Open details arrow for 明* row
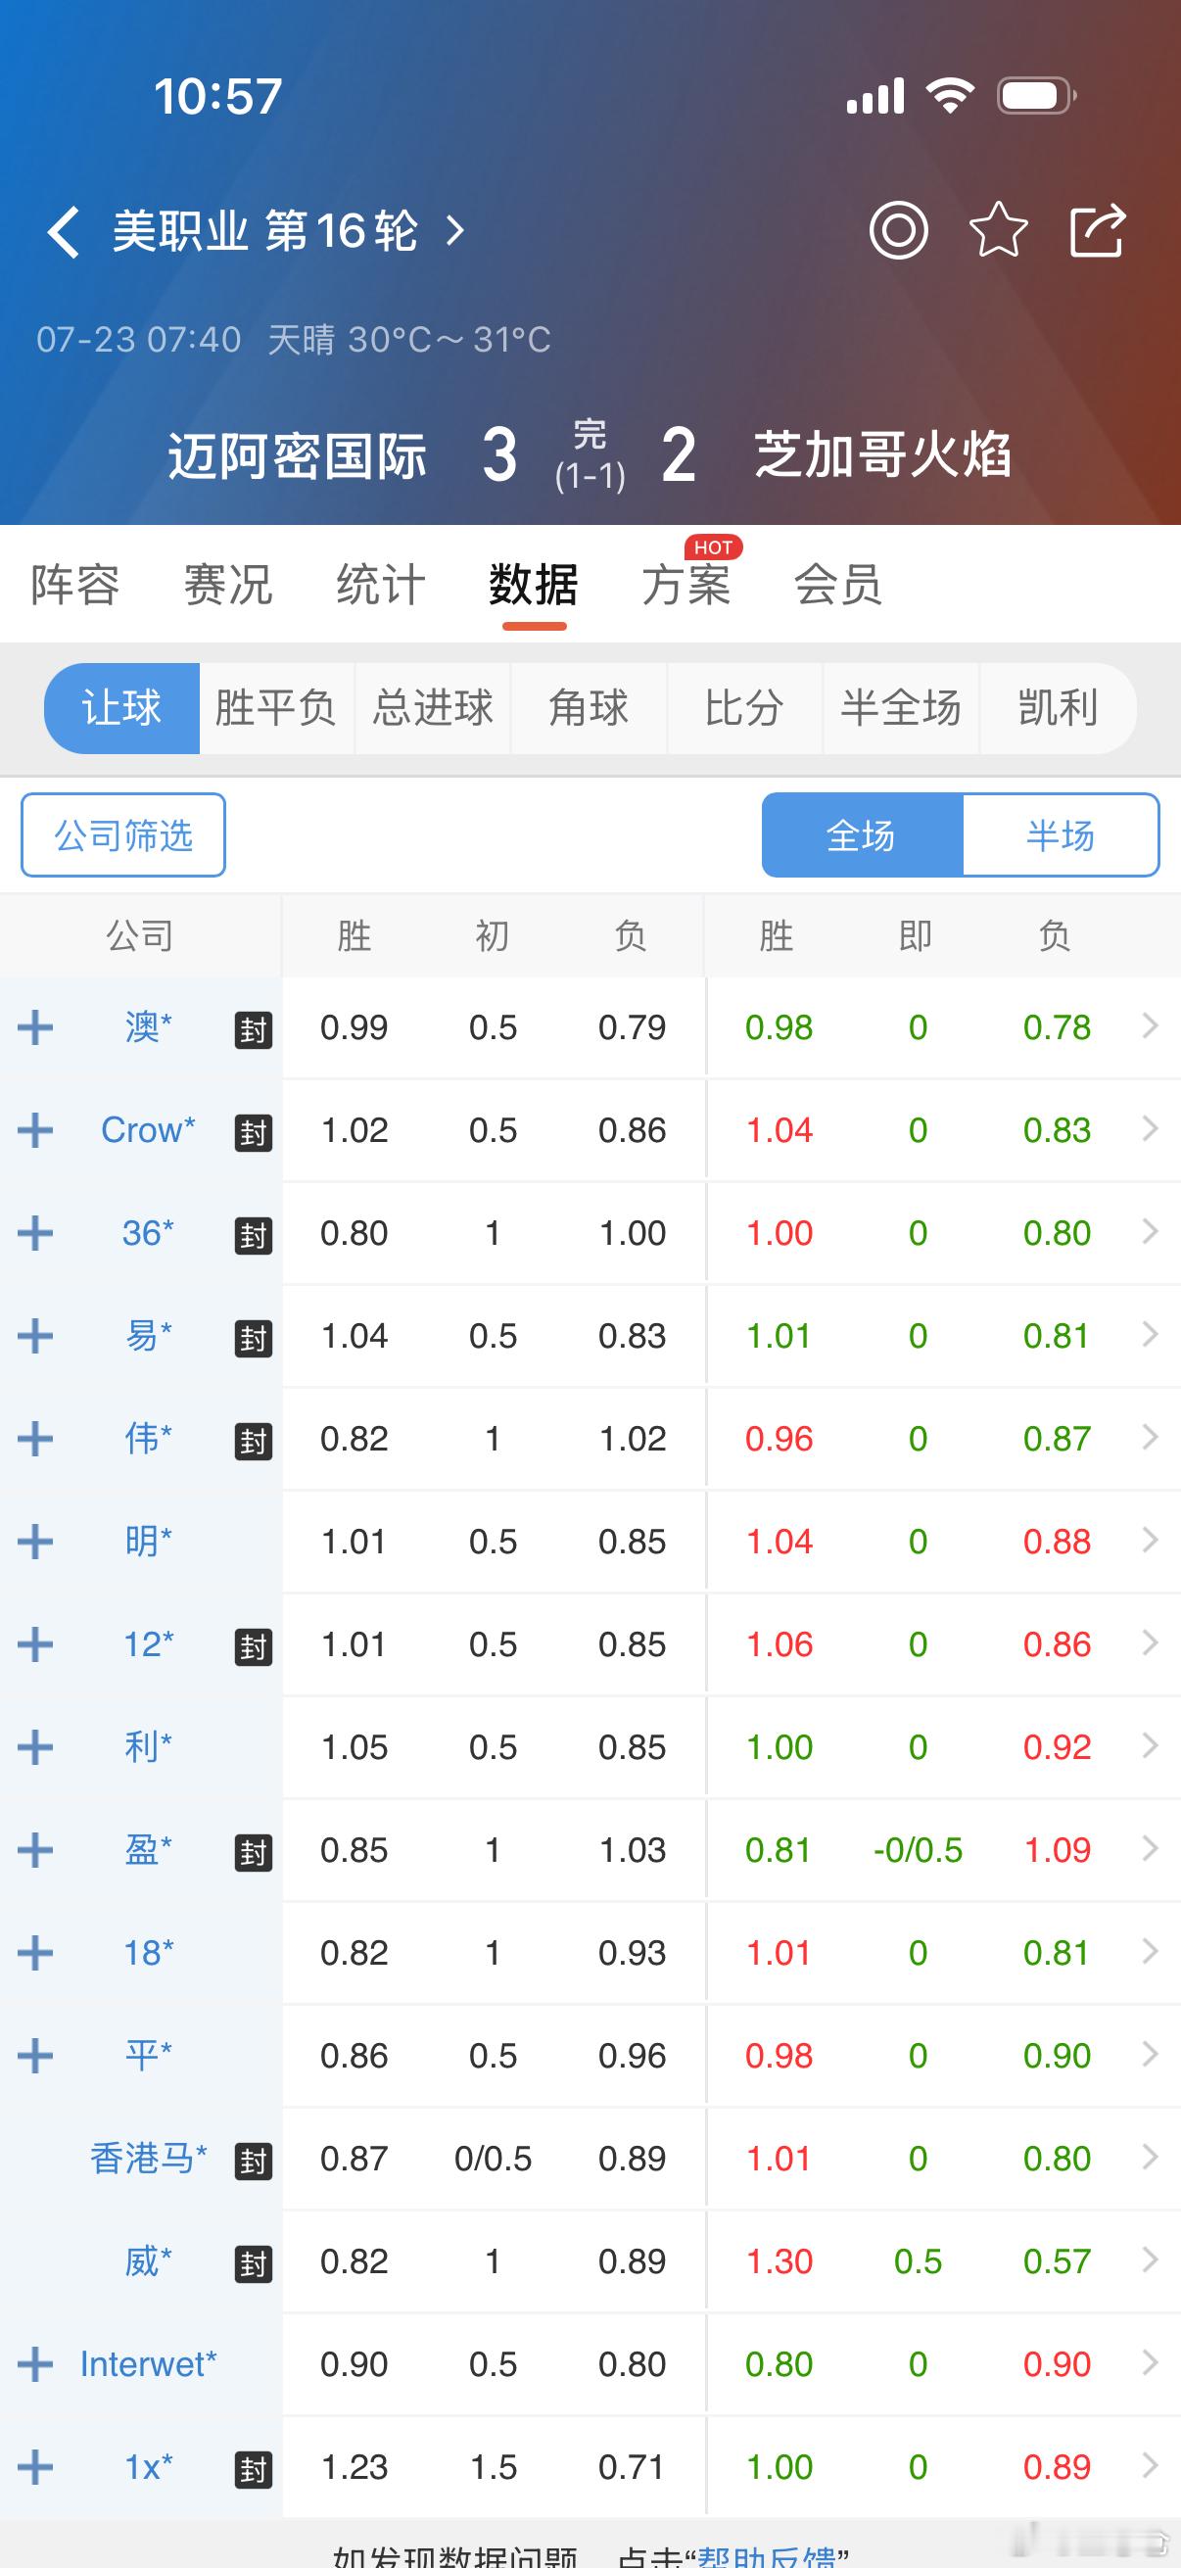Viewport: 1181px width, 2568px height. pyautogui.click(x=1150, y=1540)
